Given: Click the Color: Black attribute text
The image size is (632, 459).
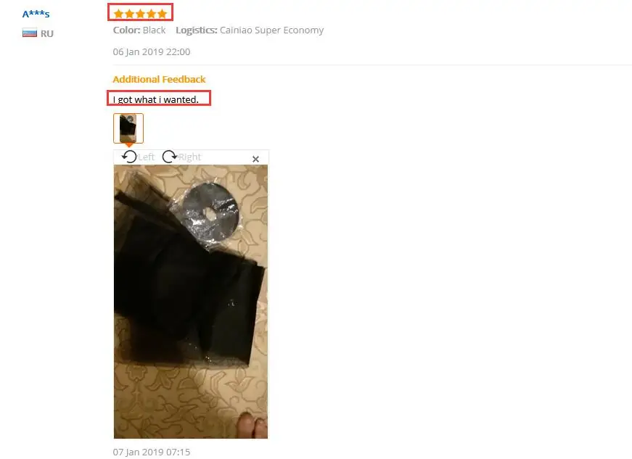Looking at the screenshot, I should pos(139,30).
